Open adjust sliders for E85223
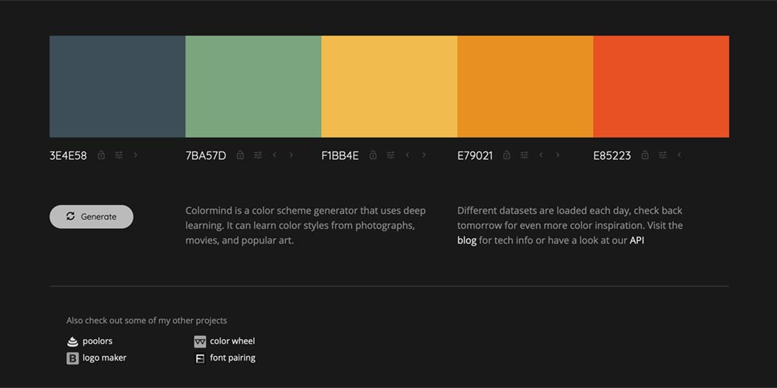Viewport: 777px width, 388px height. pyautogui.click(x=663, y=155)
